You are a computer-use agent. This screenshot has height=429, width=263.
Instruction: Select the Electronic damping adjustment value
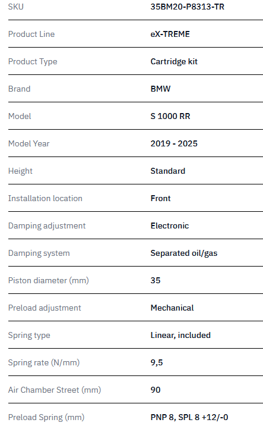pyautogui.click(x=170, y=226)
